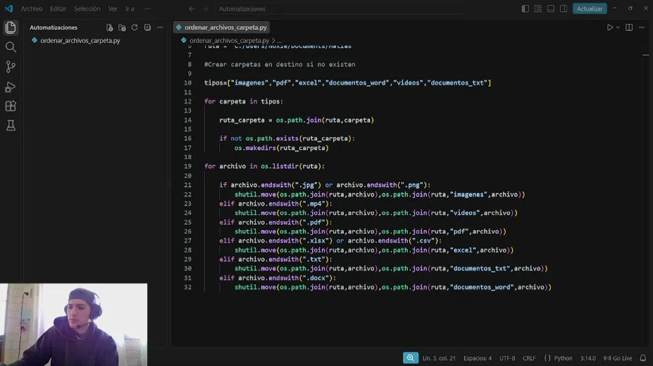Click the Automatizaciones Explorer section header
The height and width of the screenshot is (366, 653).
(x=53, y=27)
